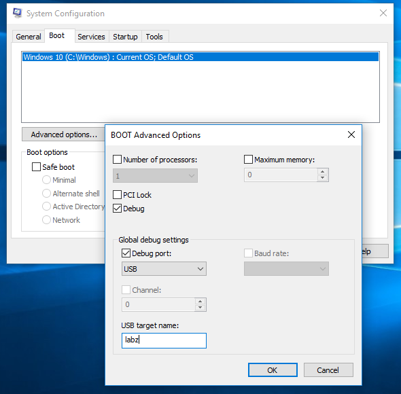Toggle the Debug port checkbox
Screen dimensions: 401x394
click(x=126, y=253)
